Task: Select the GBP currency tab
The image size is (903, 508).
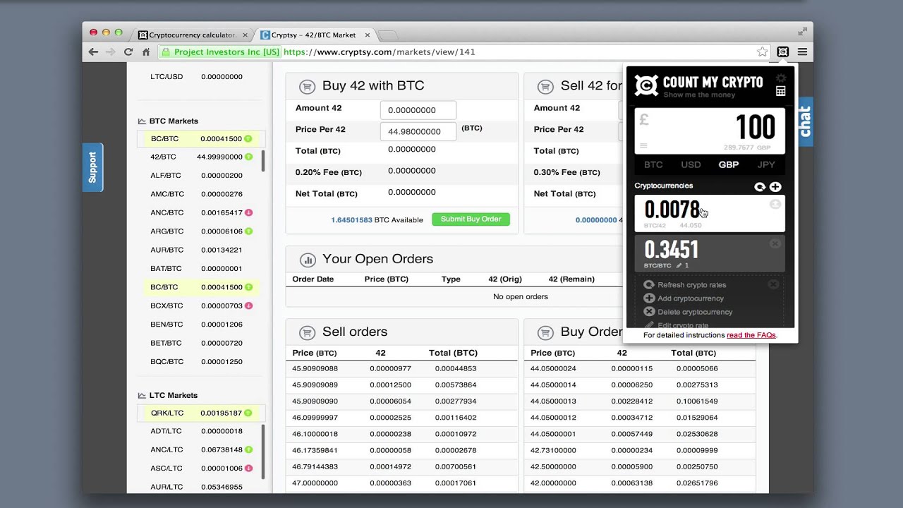Action: [729, 164]
